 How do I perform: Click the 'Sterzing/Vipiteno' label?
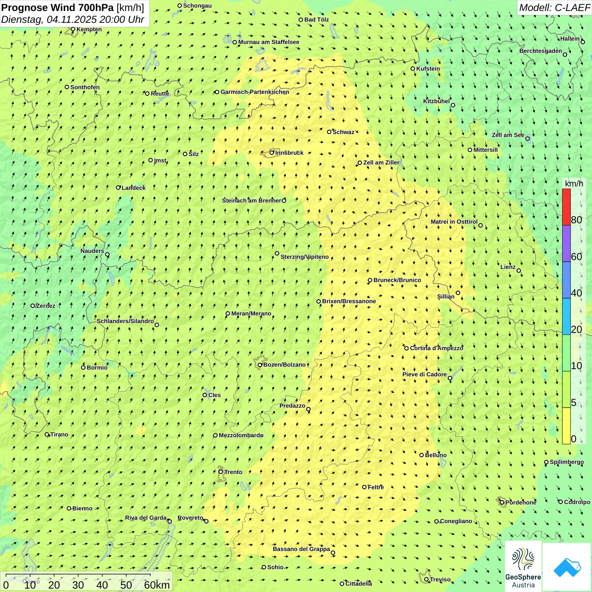pos(304,257)
